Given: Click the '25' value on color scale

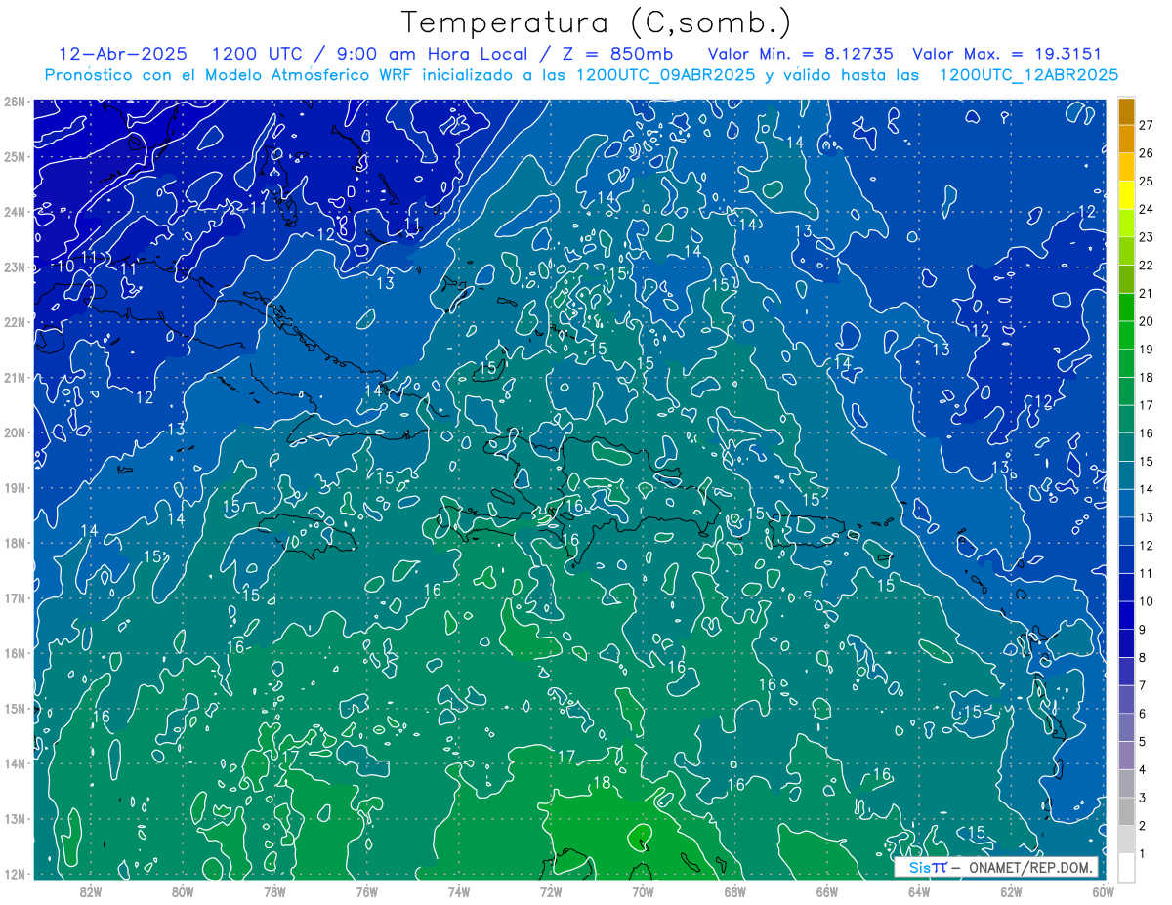Looking at the screenshot, I should coord(1147,182).
